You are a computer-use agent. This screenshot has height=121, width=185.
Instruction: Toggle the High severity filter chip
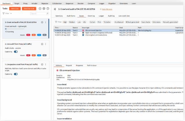click(65, 22)
